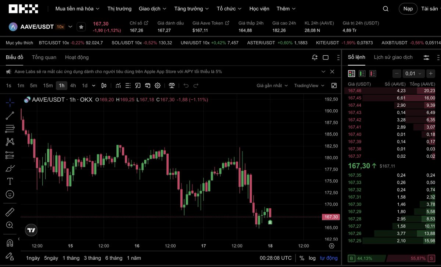
Task: Expand the AAVE/USDT pair selector
Action: [x=71, y=26]
